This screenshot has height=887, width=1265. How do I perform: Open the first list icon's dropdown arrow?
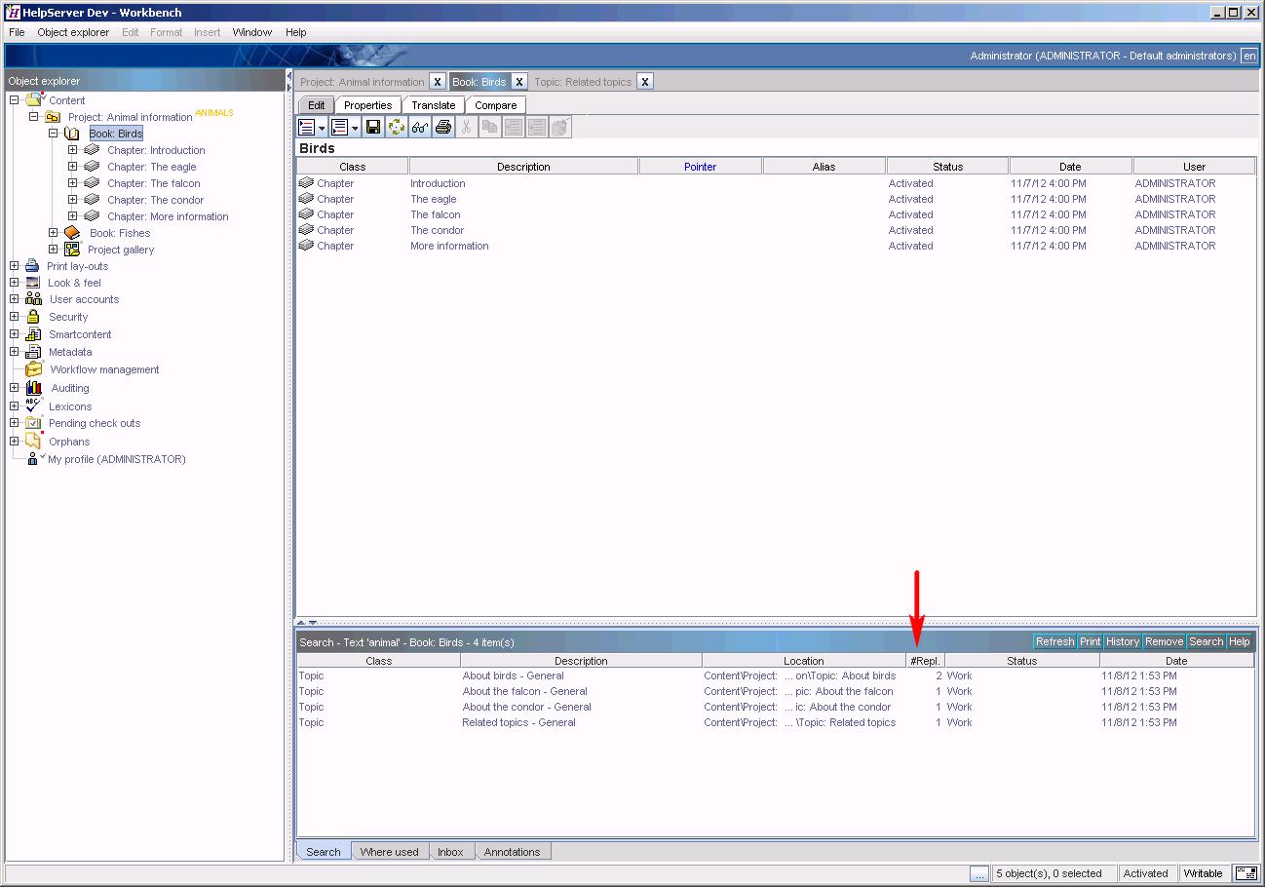tap(323, 128)
